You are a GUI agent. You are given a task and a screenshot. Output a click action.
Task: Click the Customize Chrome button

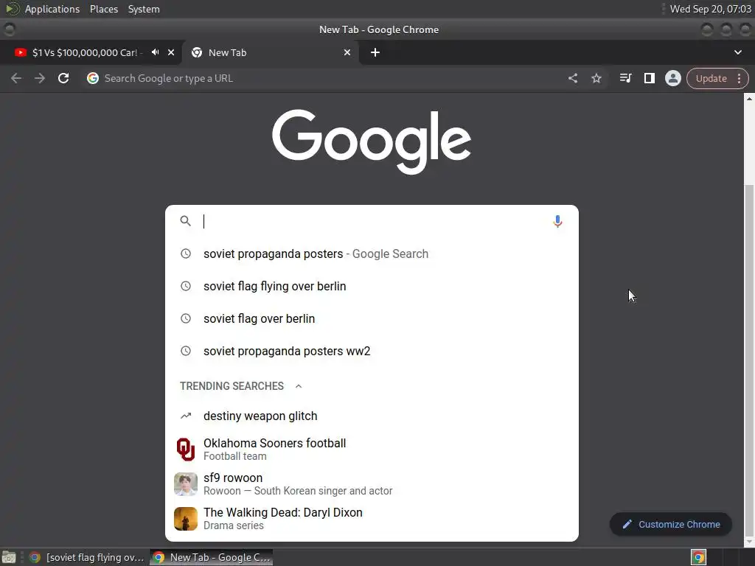(671, 524)
